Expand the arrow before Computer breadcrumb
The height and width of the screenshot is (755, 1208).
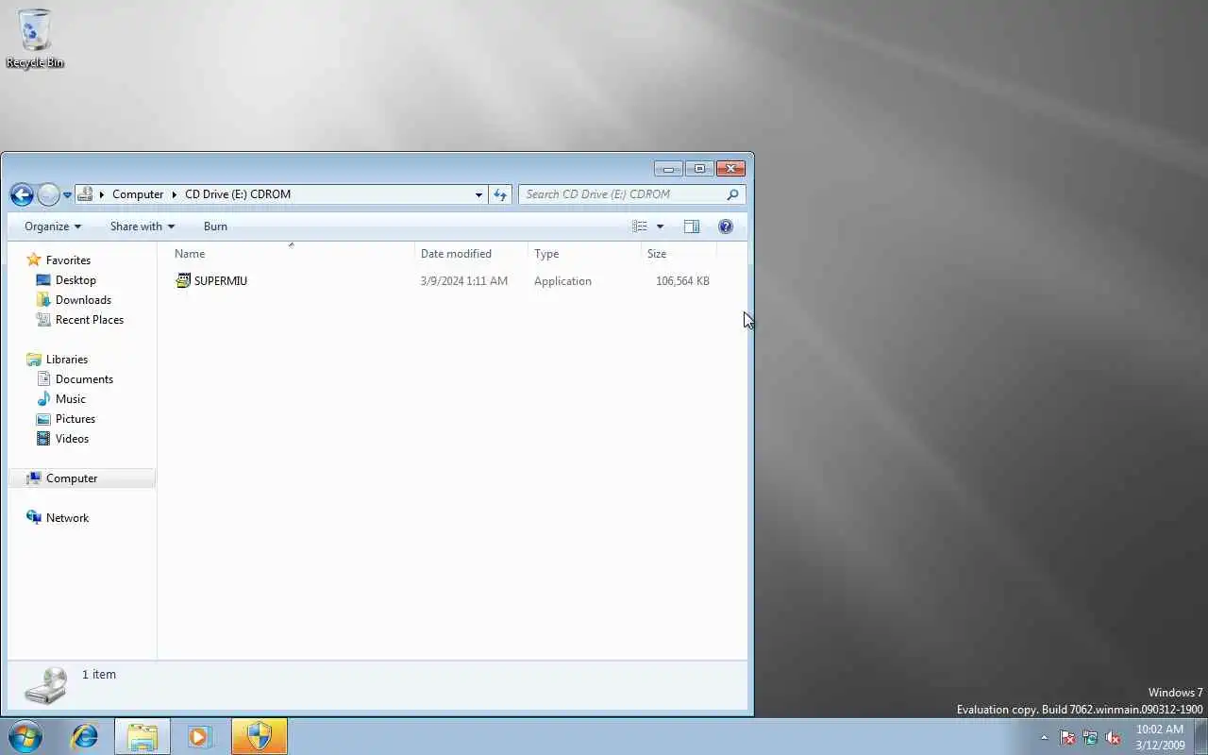click(x=102, y=194)
